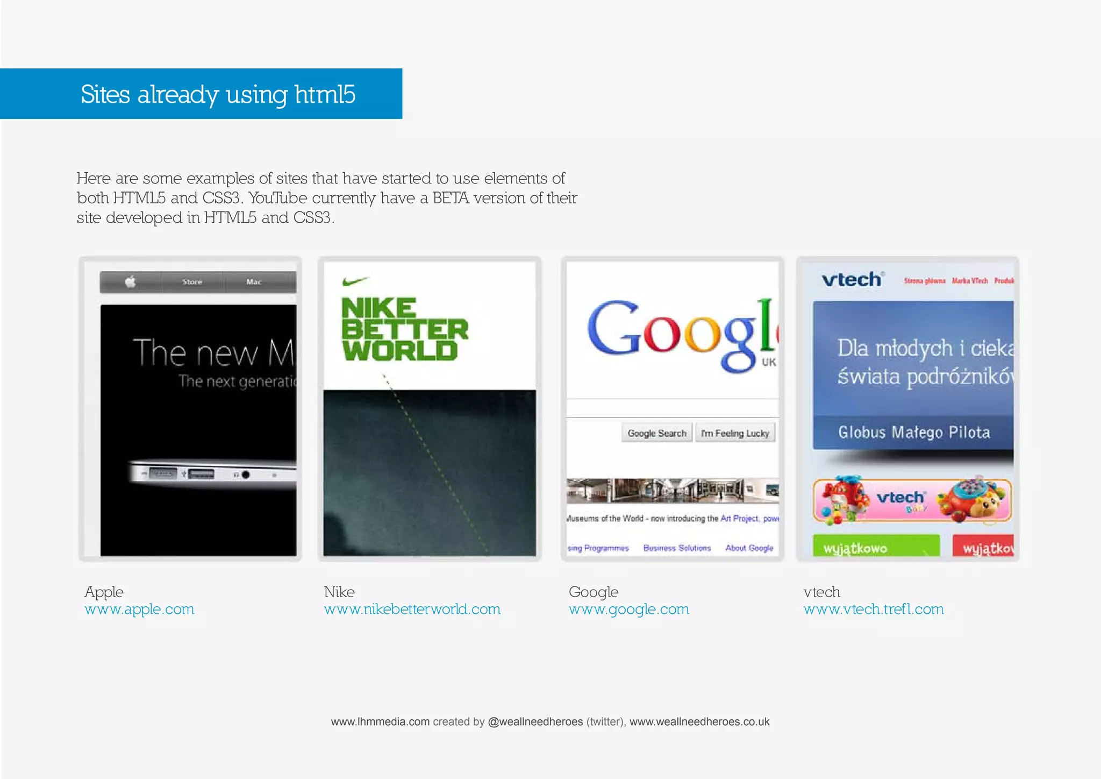Open the Art Project link in Google screenshot
The image size is (1101, 779).
pyautogui.click(x=739, y=519)
